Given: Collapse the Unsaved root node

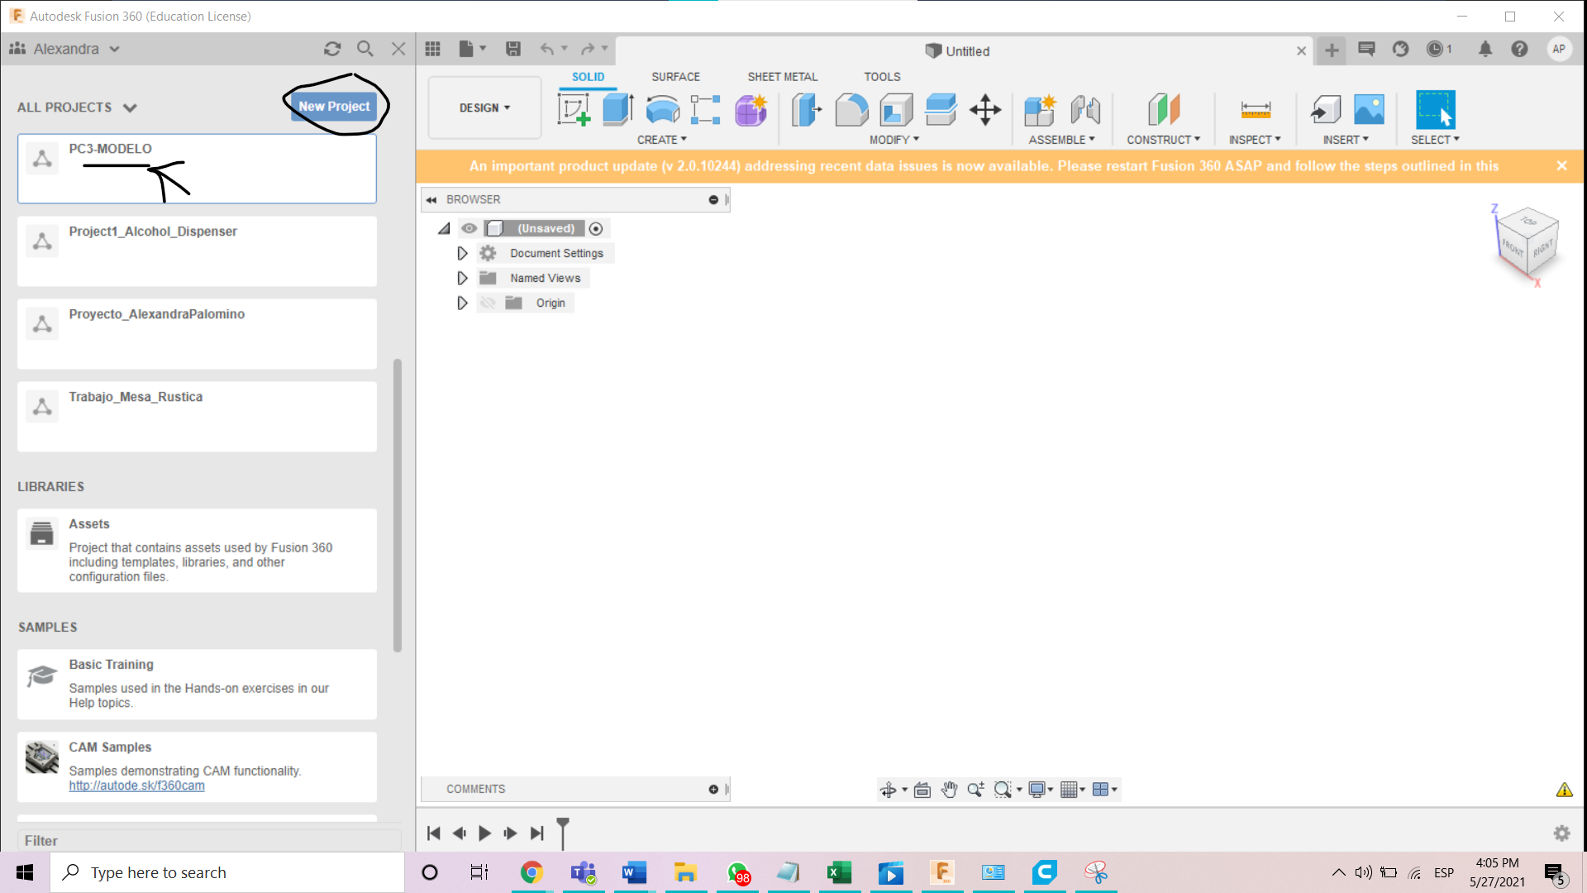Looking at the screenshot, I should click(444, 228).
